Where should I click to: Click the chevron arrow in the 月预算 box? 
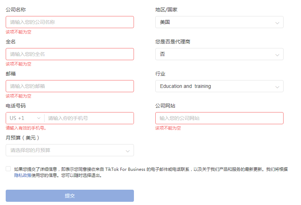[128, 151]
